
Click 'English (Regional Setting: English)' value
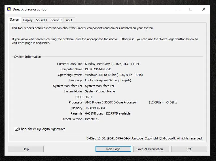pyautogui.click(x=108, y=80)
